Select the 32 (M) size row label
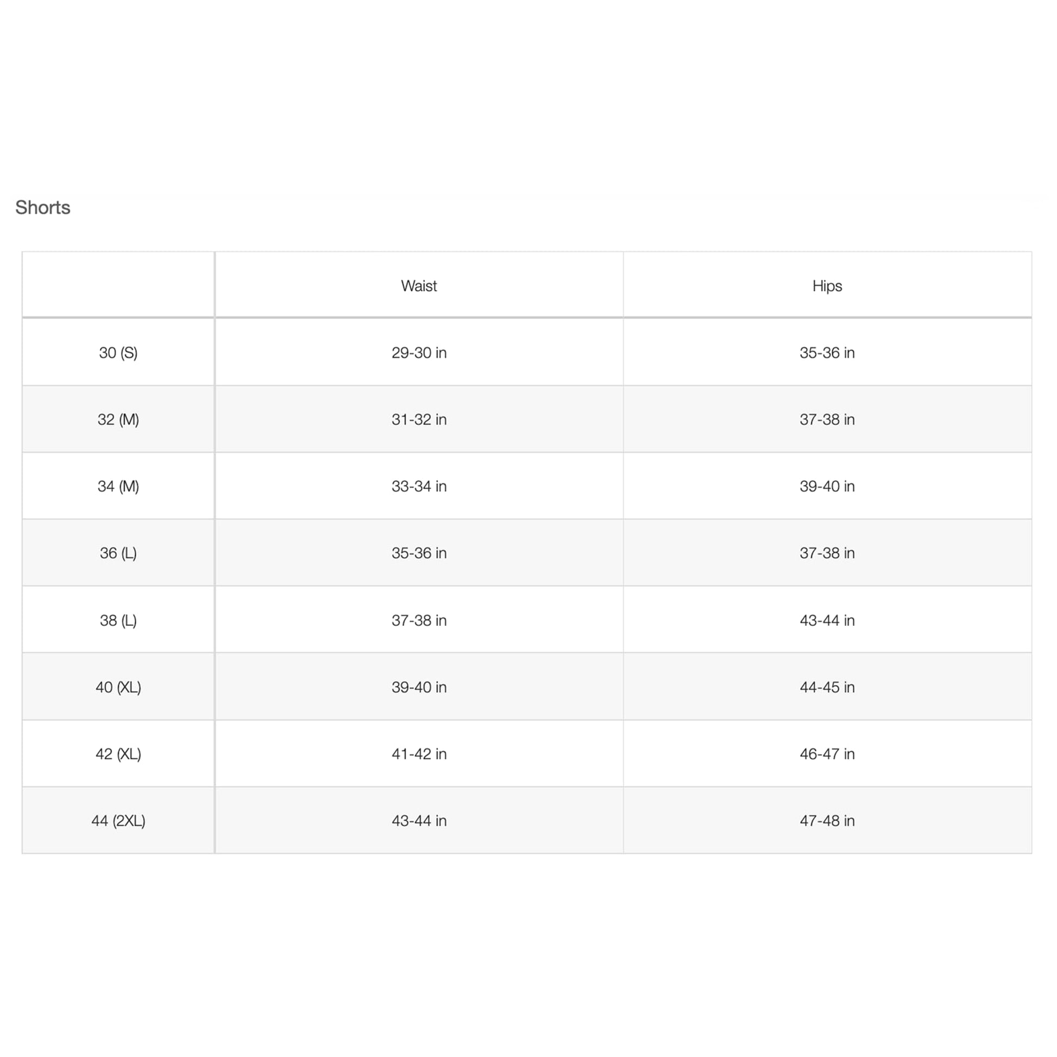This screenshot has width=1057, height=1057. (118, 419)
